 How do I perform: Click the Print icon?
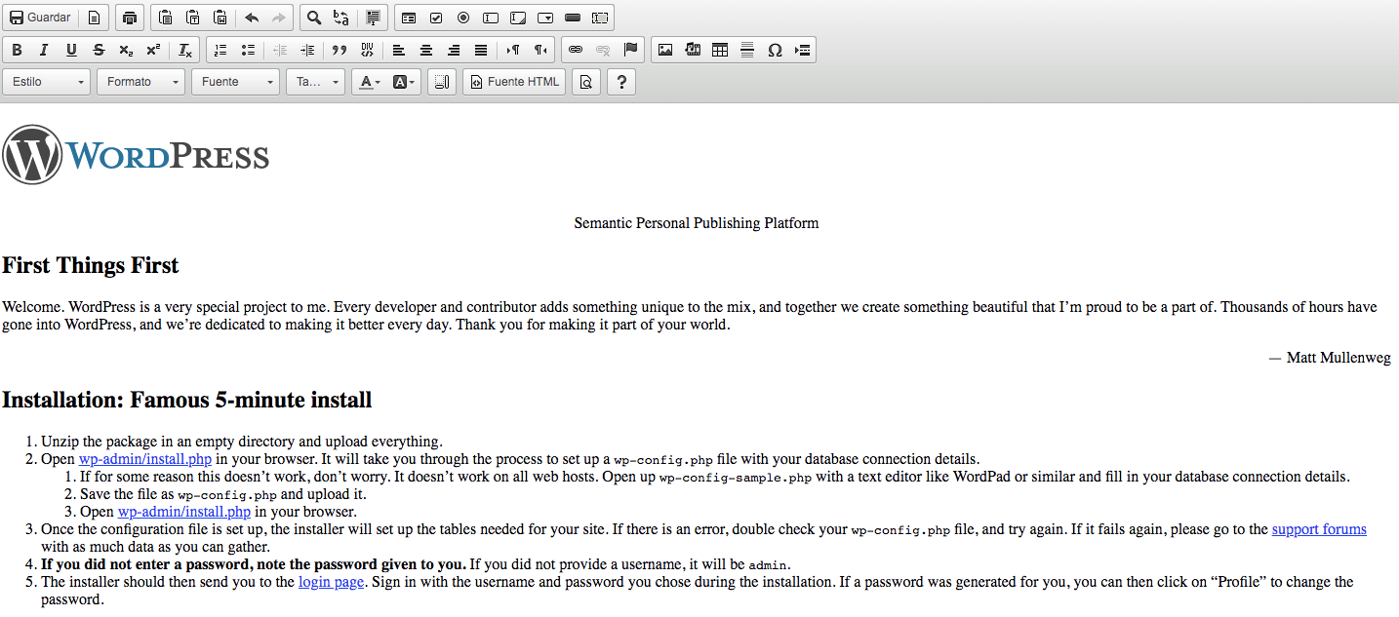click(x=130, y=18)
